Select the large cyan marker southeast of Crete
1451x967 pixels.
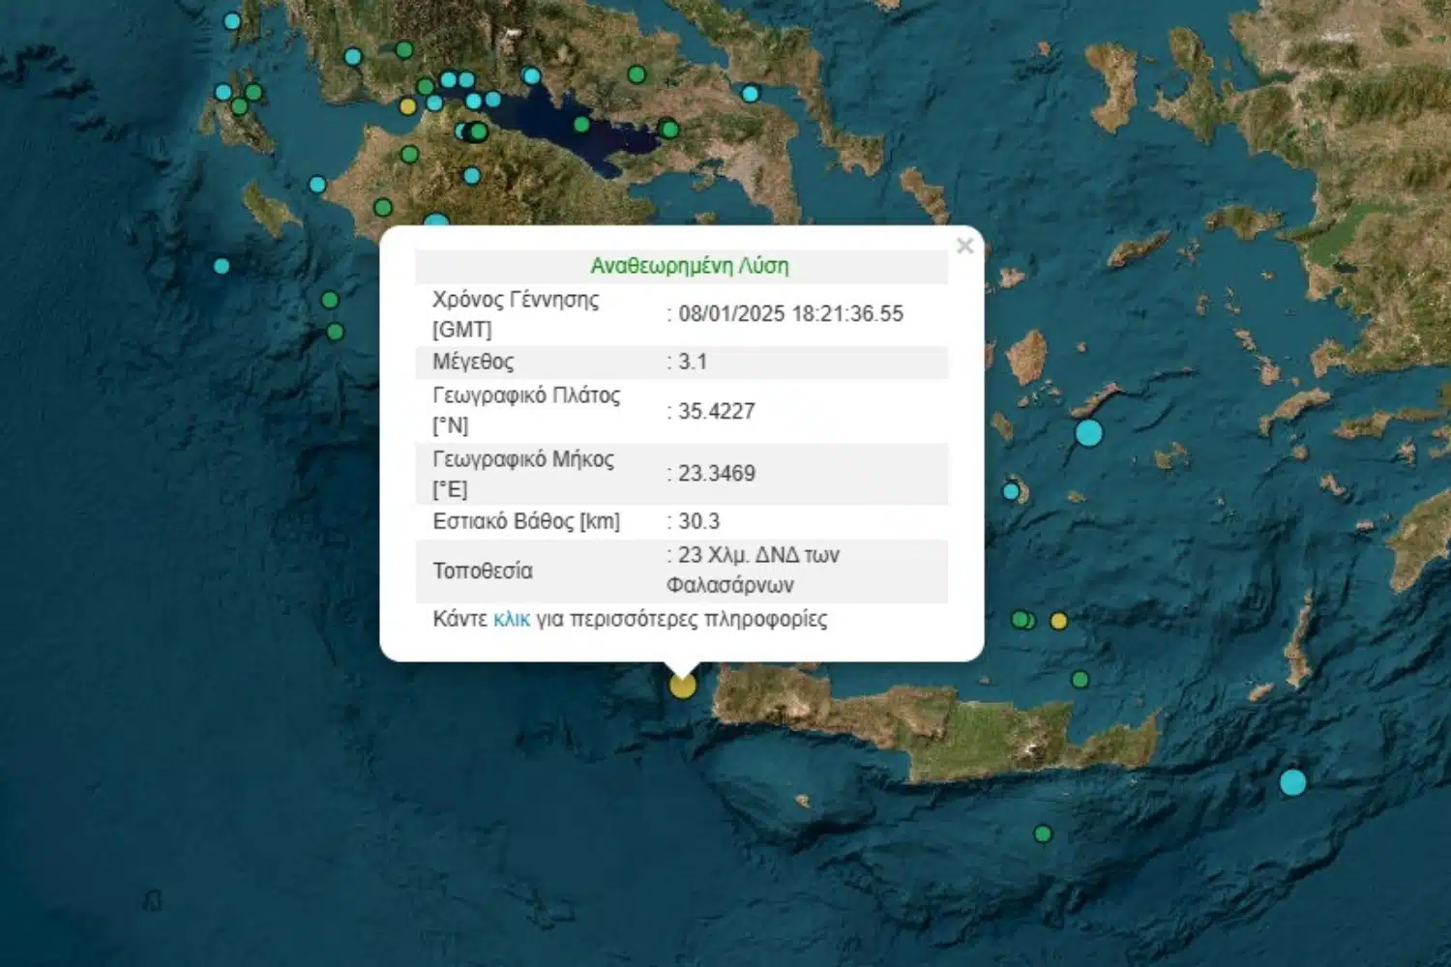coord(1292,781)
